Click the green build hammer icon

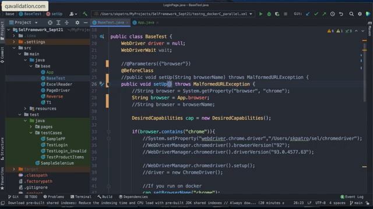85,14
